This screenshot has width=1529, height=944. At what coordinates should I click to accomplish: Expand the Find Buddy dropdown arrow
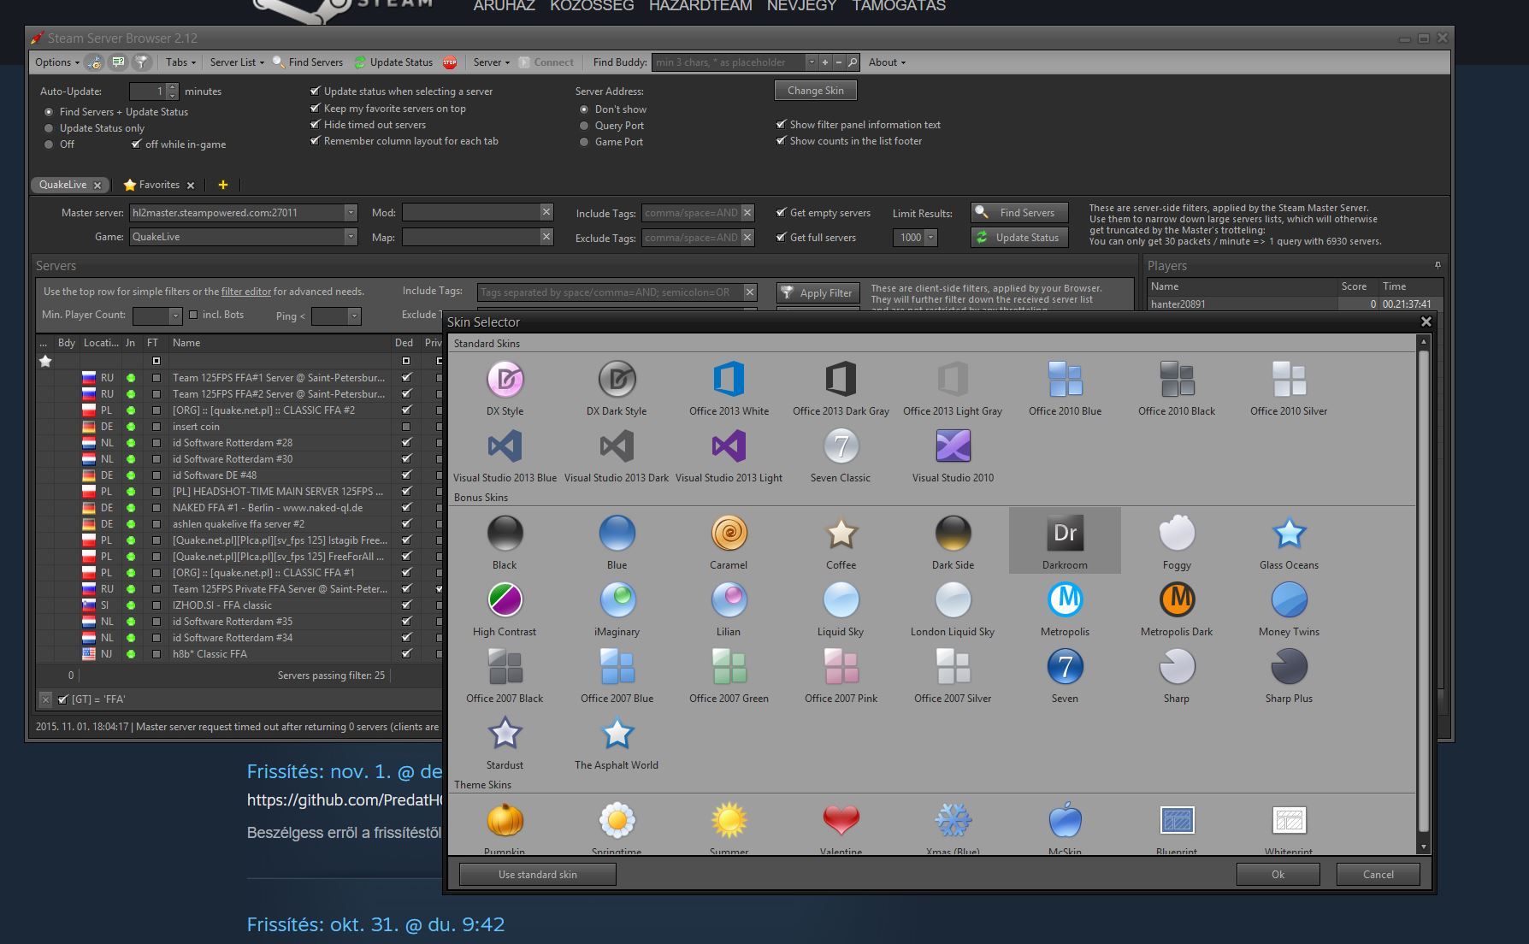[812, 62]
